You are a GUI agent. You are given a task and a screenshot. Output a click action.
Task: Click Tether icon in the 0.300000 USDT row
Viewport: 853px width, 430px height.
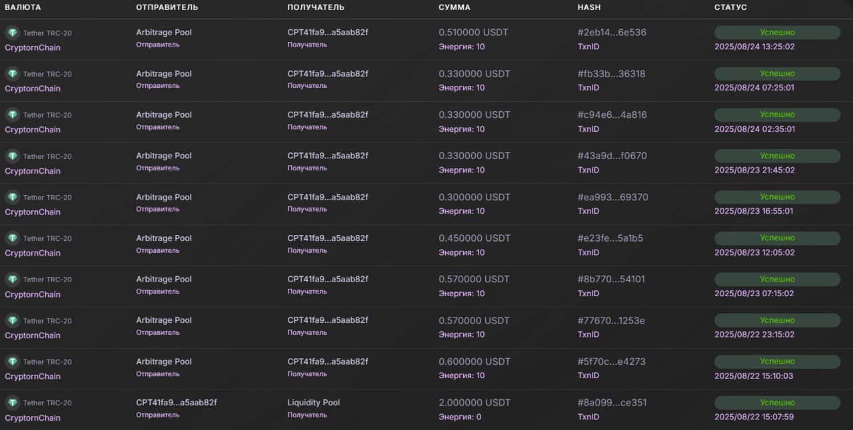12,197
